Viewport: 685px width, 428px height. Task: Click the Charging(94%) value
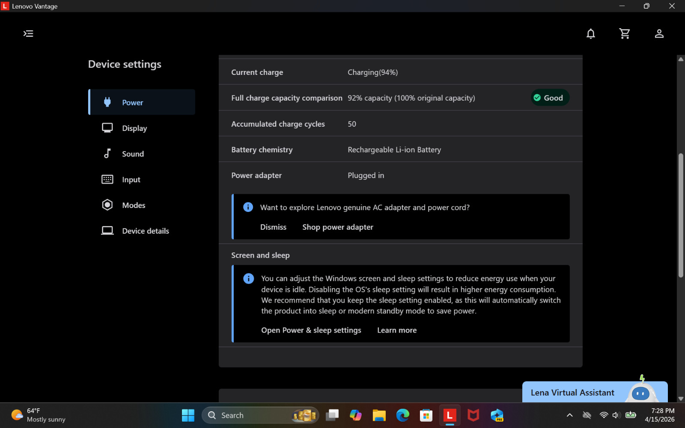(x=372, y=72)
